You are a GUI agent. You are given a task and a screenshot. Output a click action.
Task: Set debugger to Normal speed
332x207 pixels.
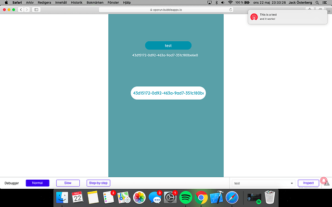coord(38,183)
